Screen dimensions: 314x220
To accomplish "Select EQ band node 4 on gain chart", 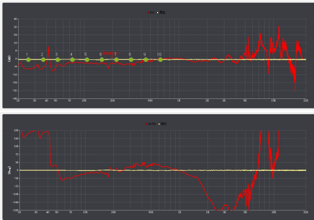I will tap(73, 59).
